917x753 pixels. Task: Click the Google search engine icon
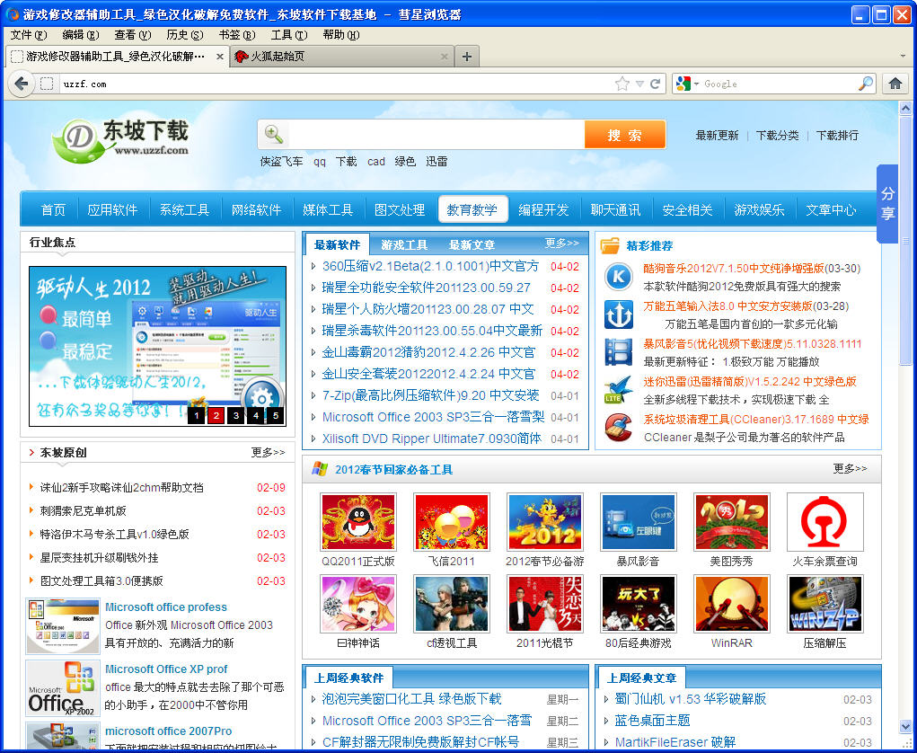click(x=683, y=84)
